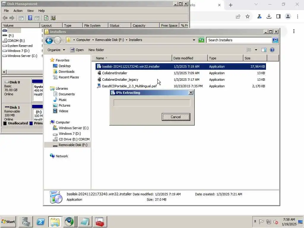Click the blue help icon in Explorer
The width and height of the screenshot is (304, 228).
point(272,50)
